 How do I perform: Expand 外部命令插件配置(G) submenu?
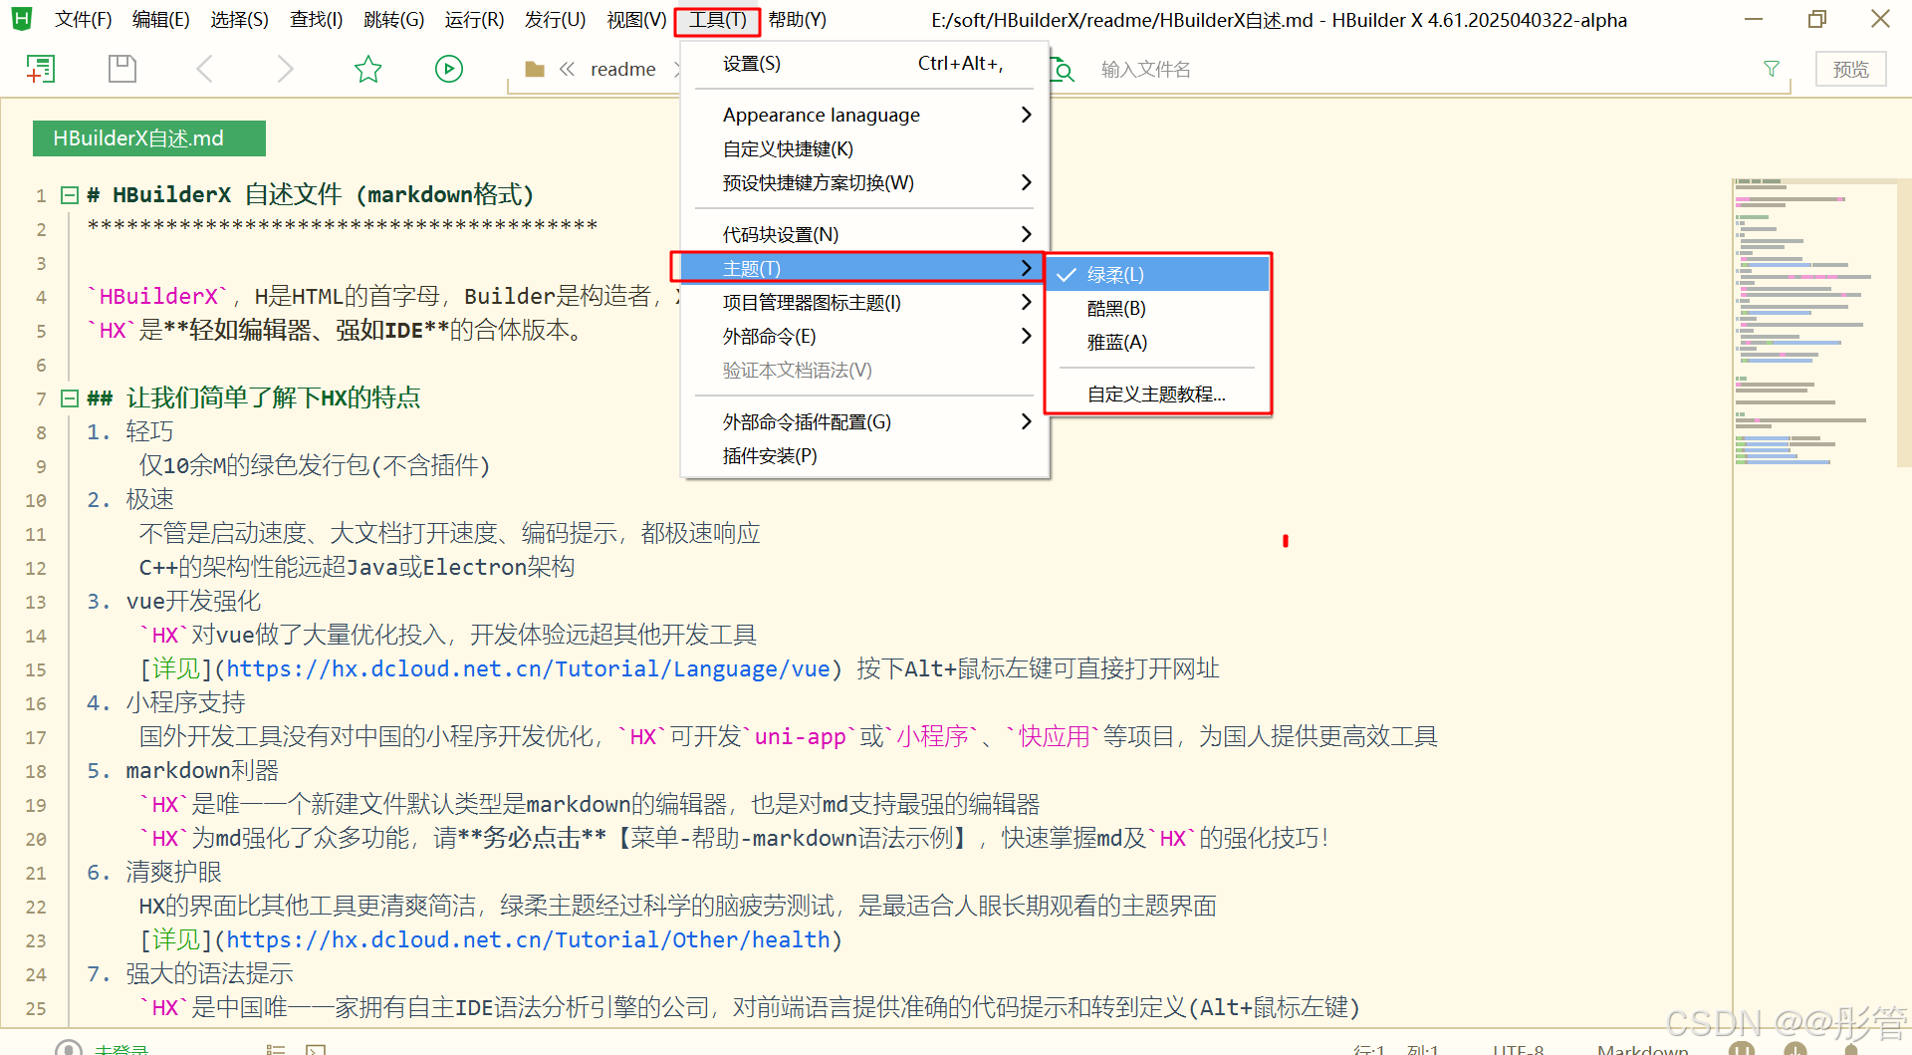[x=864, y=421]
